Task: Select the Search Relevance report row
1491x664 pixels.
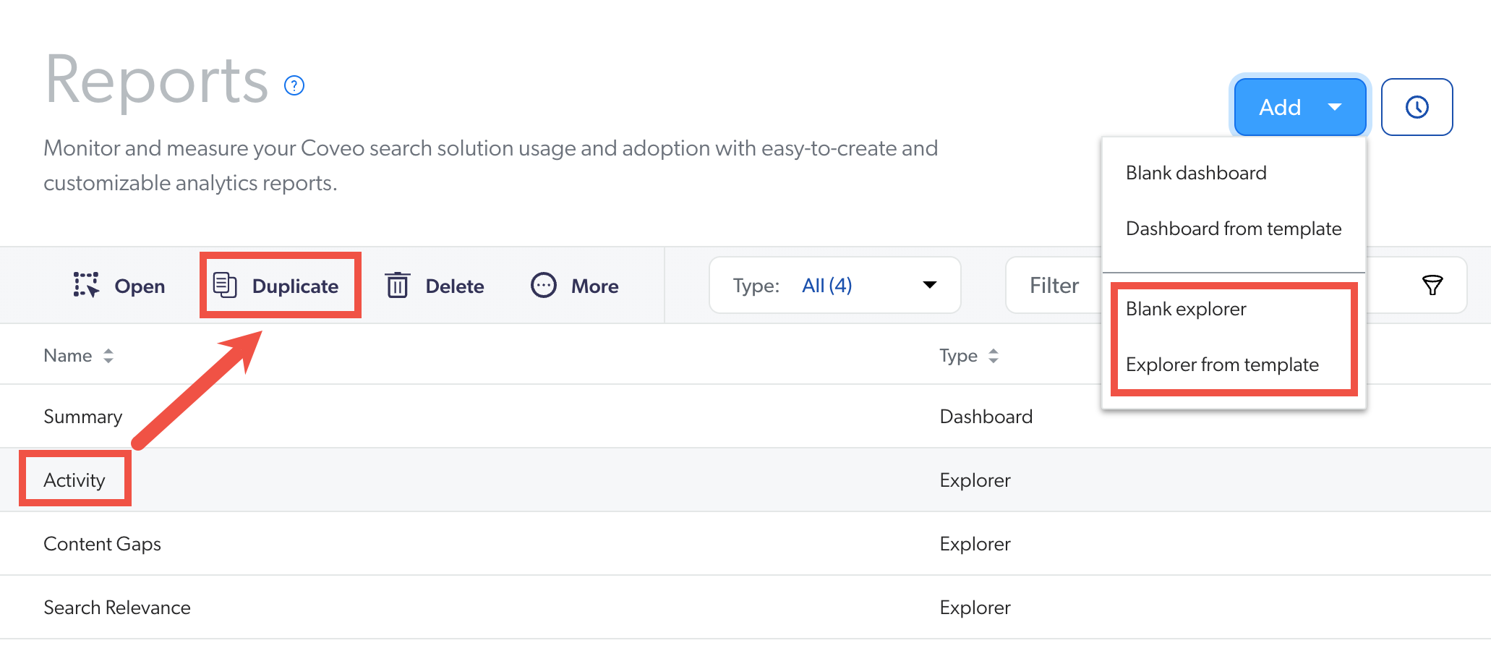Action: tap(745, 608)
